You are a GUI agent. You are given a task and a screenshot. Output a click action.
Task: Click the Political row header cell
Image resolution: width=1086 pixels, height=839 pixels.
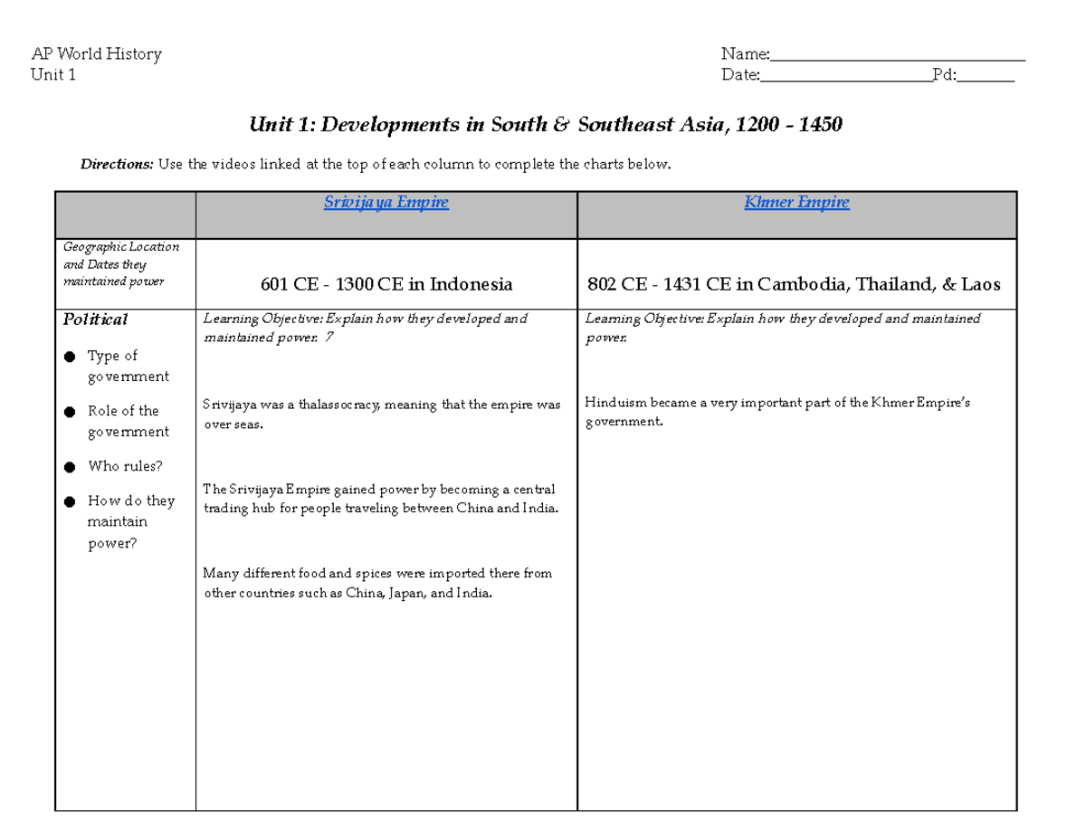94,319
